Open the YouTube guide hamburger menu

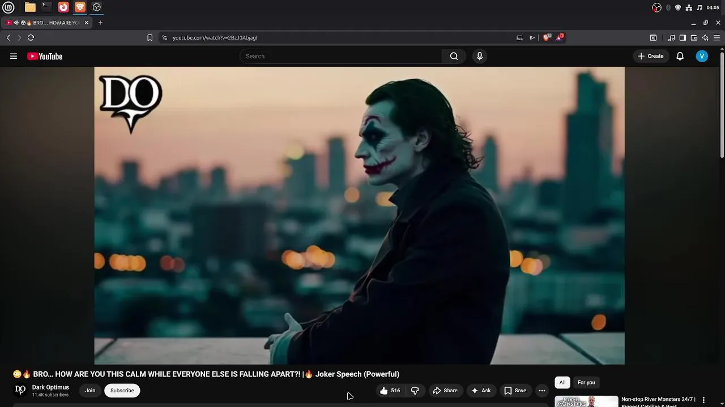point(14,56)
